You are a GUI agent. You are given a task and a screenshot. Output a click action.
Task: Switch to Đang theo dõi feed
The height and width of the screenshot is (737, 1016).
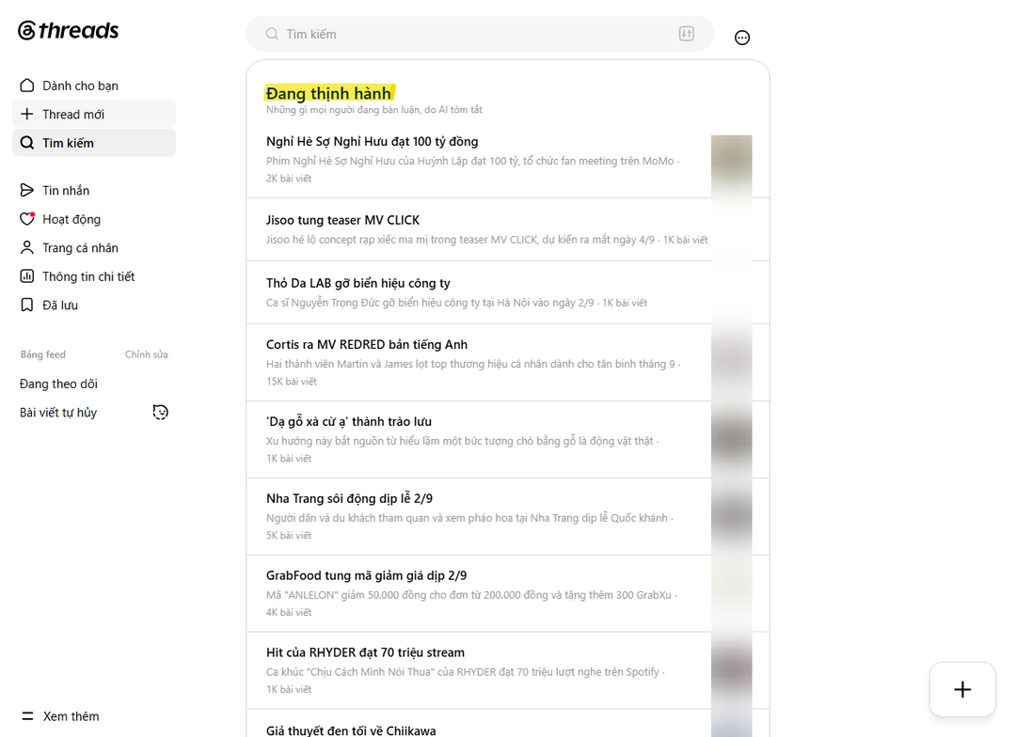point(58,384)
